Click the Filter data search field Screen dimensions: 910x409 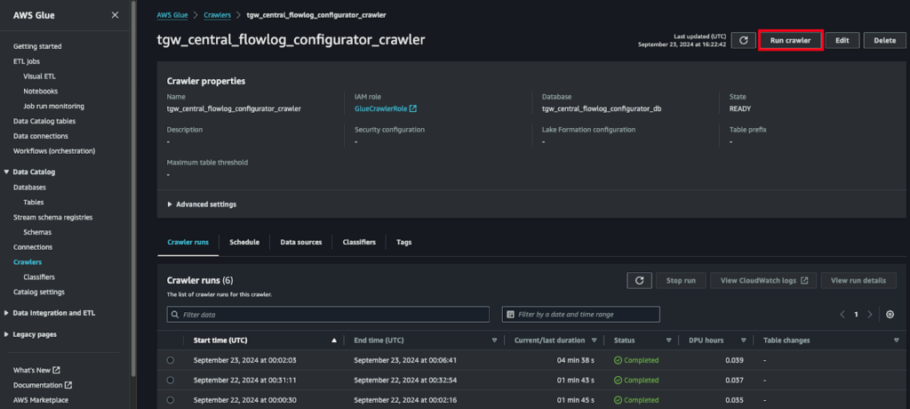coord(328,314)
